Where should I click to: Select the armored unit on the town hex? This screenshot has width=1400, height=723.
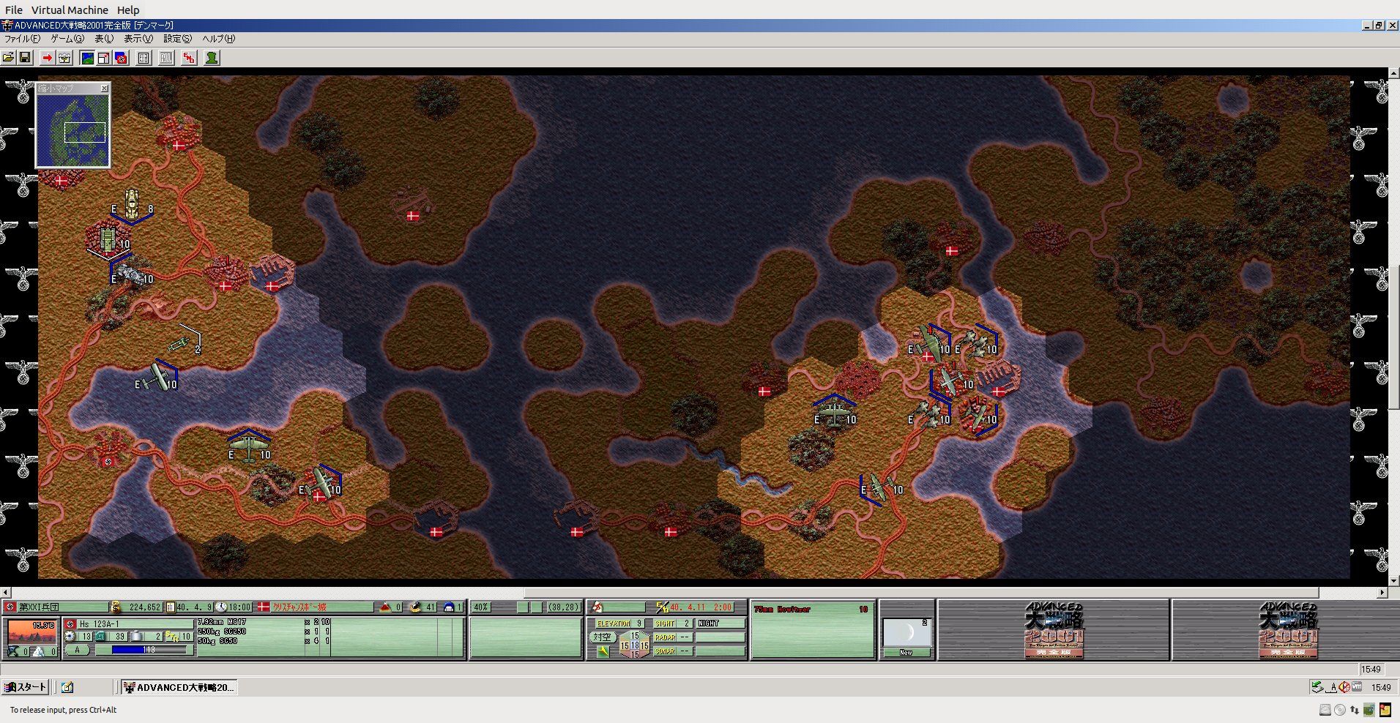(x=108, y=239)
